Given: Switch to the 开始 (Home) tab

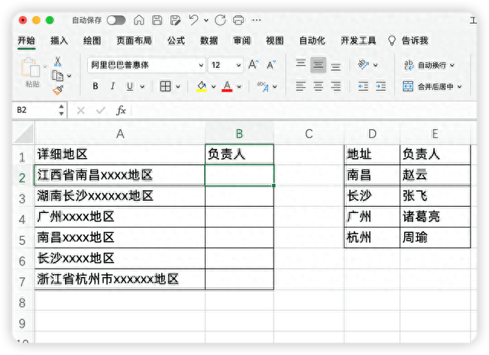Looking at the screenshot, I should pos(26,40).
